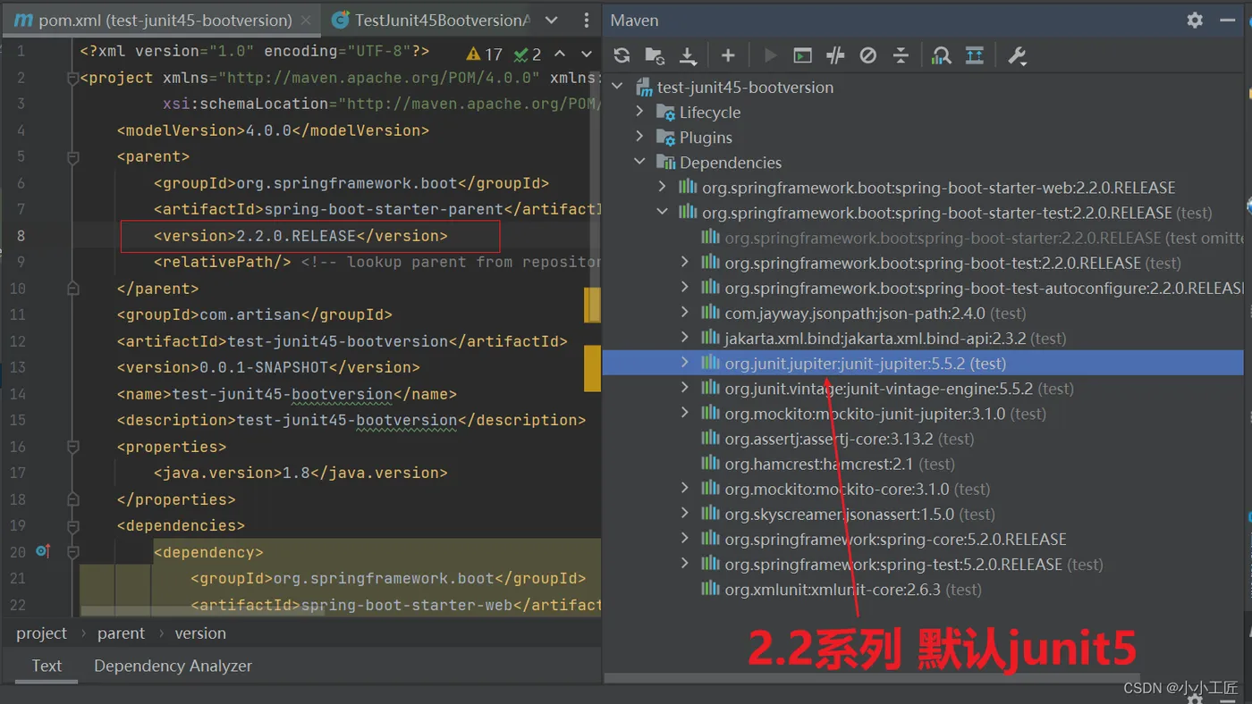
Task: Expand spring-boot-test:2.2.0.RELEASE arrow
Action: 685,263
